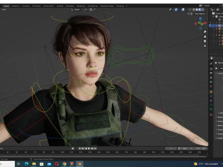The image size is (223, 167).
Task: Open the overlays options dropdown arrow
Action: (186, 10)
